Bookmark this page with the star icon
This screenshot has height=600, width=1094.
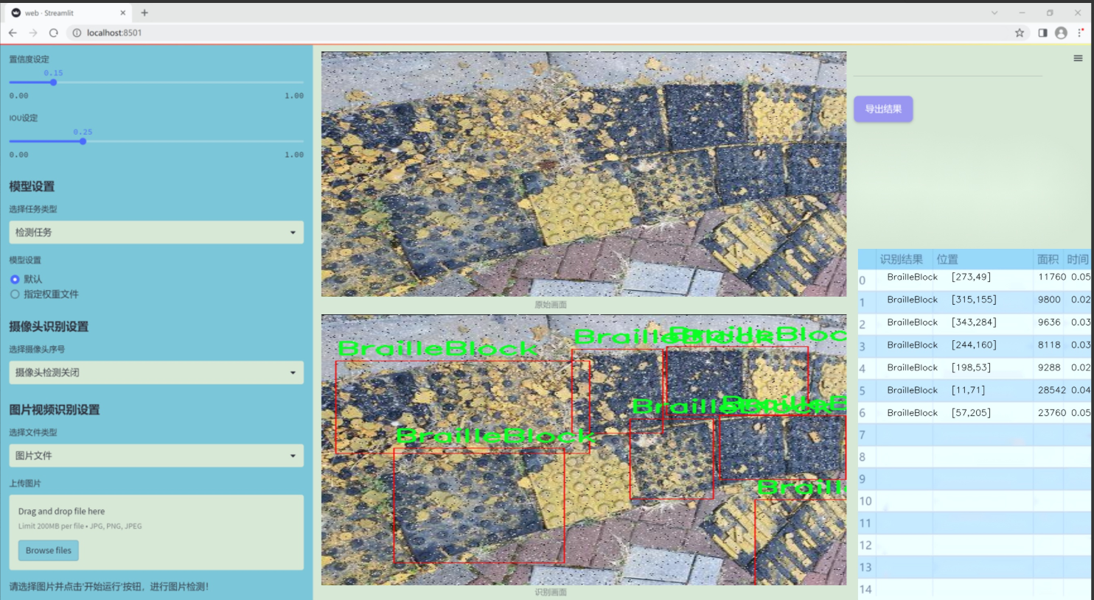coord(1020,32)
